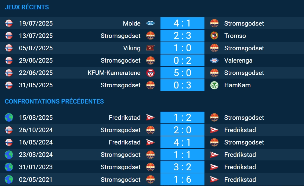Screen dimensions: 304x186
Task: Click the Viking club crest icon
Action: pos(150,48)
